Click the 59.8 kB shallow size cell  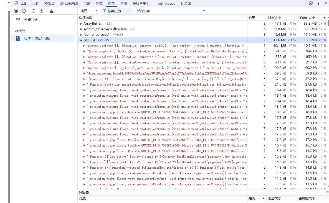280,73
